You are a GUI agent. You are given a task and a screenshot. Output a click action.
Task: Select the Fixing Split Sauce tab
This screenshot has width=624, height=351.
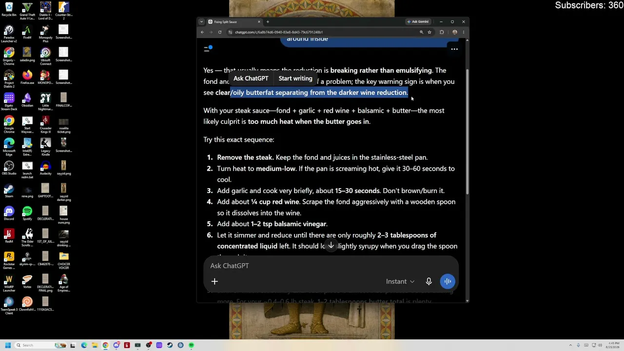tap(234, 22)
